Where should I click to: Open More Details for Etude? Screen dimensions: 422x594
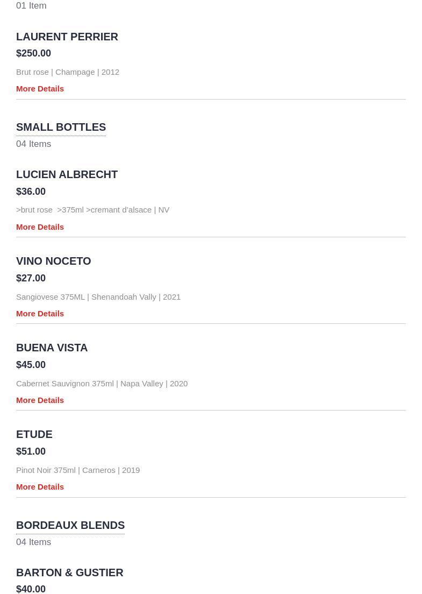pyautogui.click(x=40, y=487)
